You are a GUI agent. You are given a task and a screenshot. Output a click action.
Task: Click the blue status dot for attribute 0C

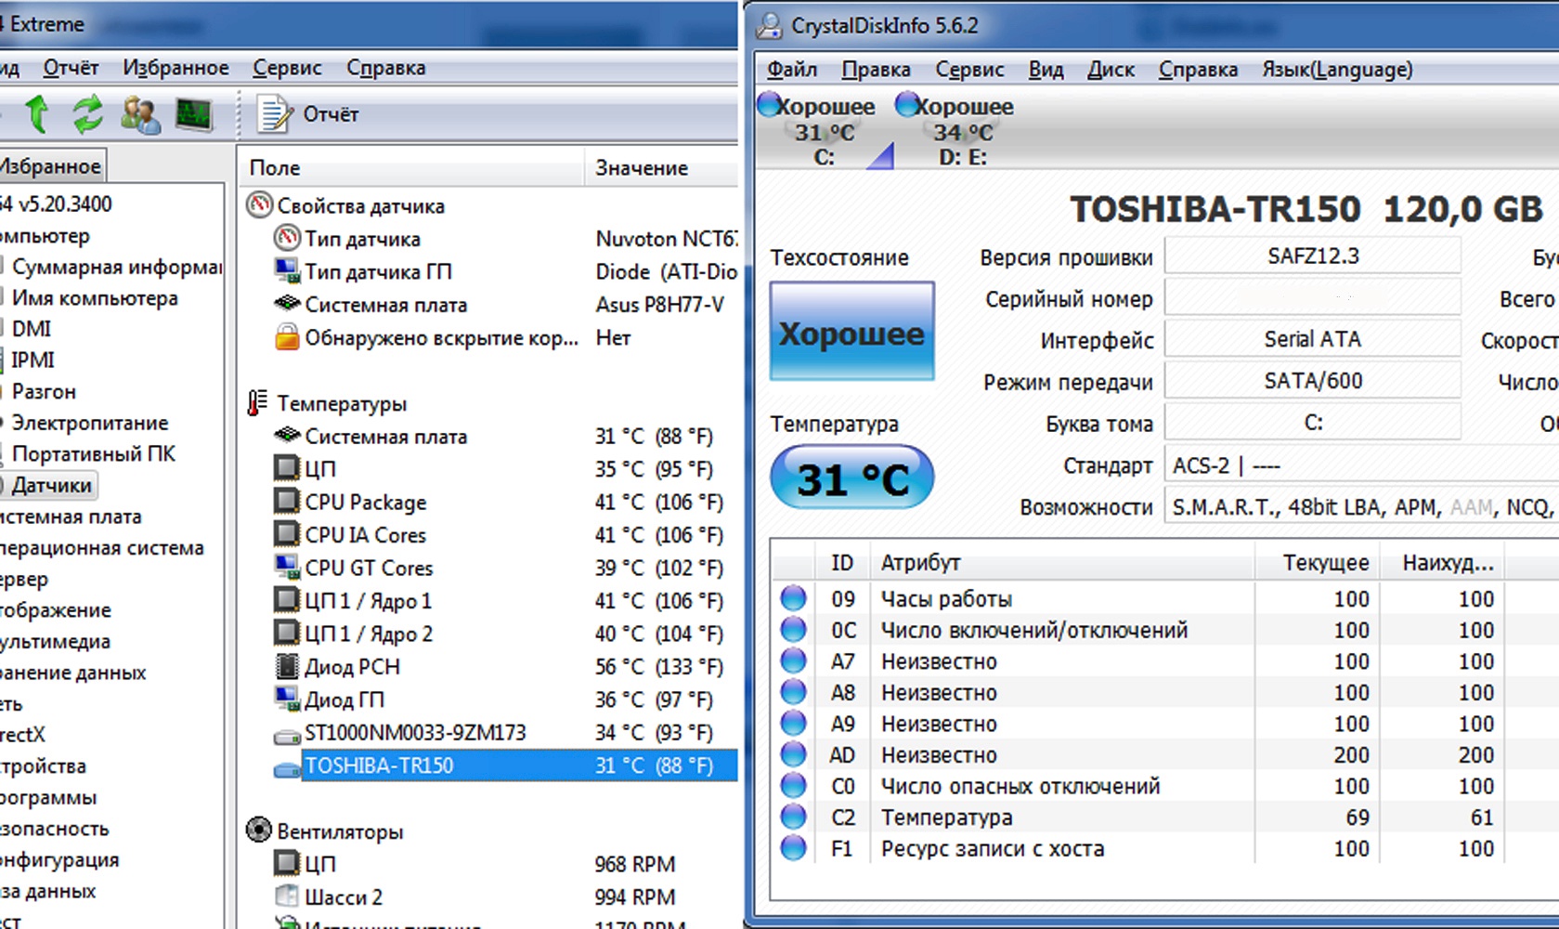tap(793, 629)
